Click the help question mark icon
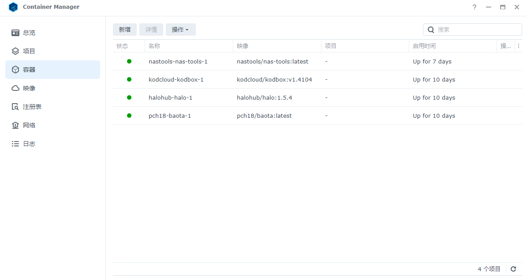Viewport: 527px width, 280px height. click(x=474, y=7)
